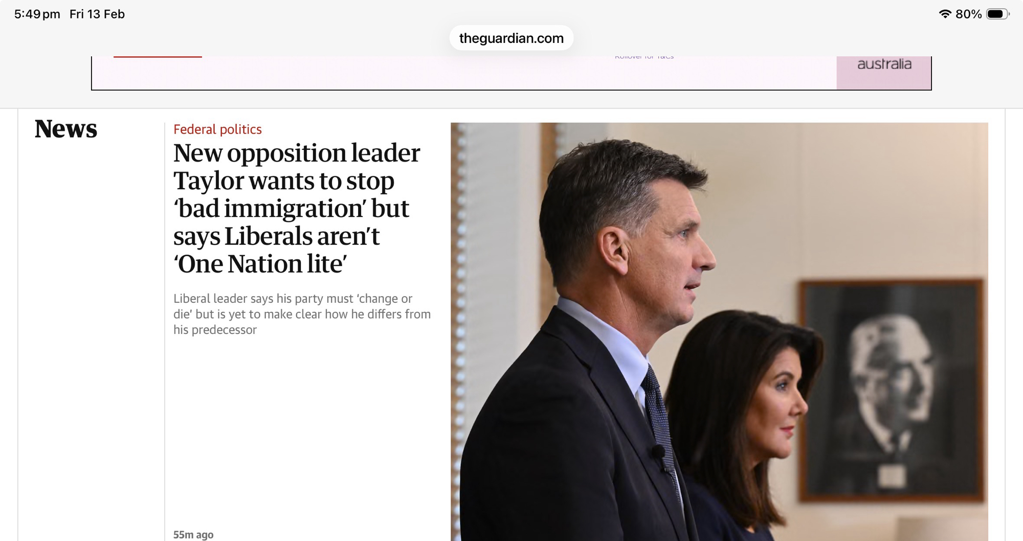Open the New opposition leader Taylor headline
Image resolution: width=1023 pixels, height=541 pixels.
[x=297, y=208]
